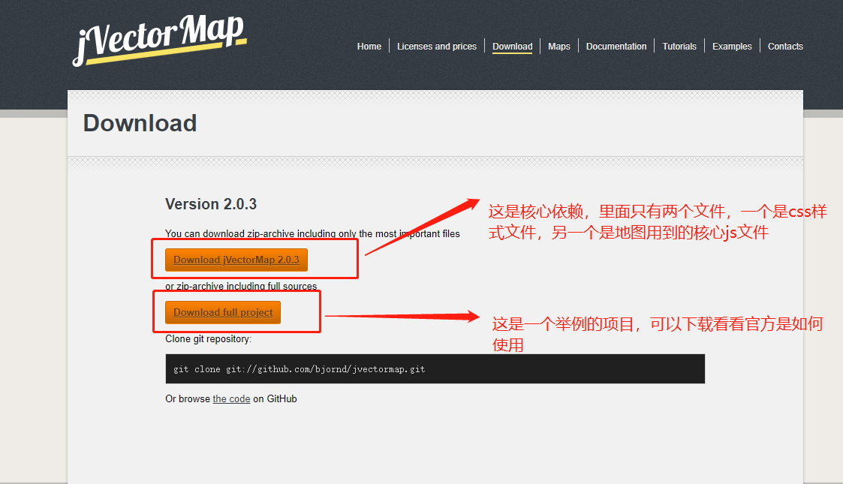
Task: Open the Tutorials page
Action: [x=679, y=46]
